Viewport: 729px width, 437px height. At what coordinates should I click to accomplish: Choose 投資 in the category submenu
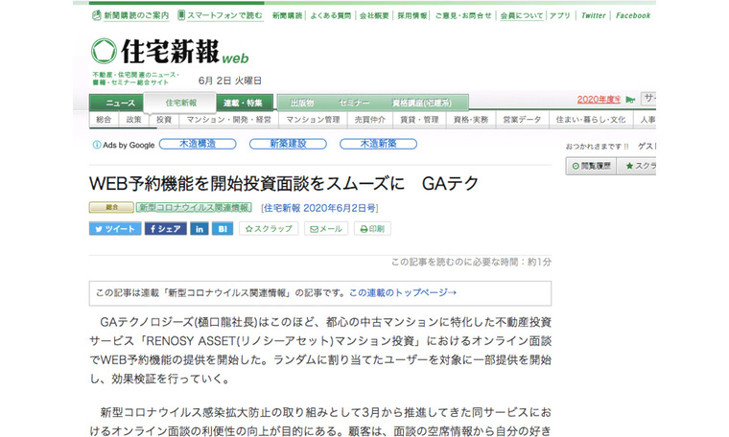coord(164,120)
